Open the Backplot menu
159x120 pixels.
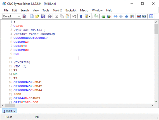click(71, 10)
